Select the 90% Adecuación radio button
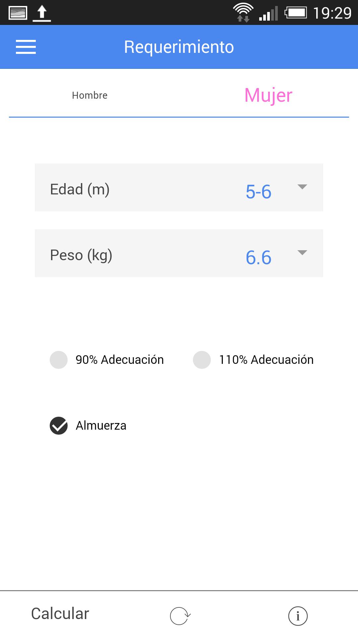Viewport: 358px width, 638px height. pyautogui.click(x=59, y=360)
